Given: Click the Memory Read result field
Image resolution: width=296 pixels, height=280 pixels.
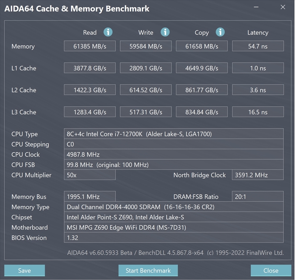Looking at the screenshot, I should click(90, 46).
